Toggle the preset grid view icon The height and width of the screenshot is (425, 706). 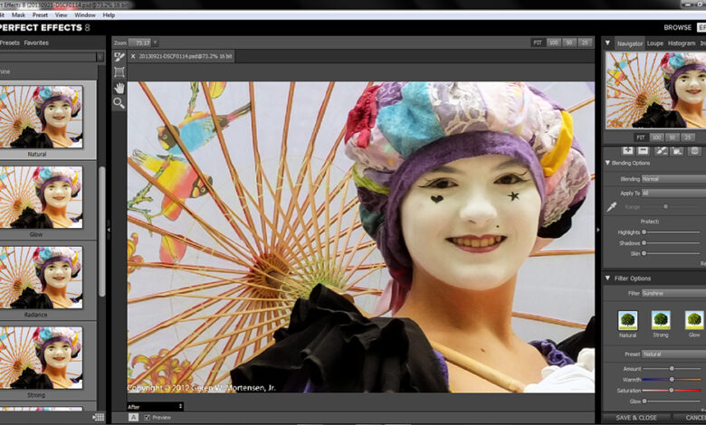[x=98, y=417]
